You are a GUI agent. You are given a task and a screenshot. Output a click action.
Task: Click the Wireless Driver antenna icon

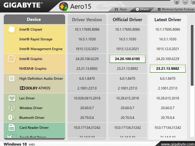pos(12,108)
